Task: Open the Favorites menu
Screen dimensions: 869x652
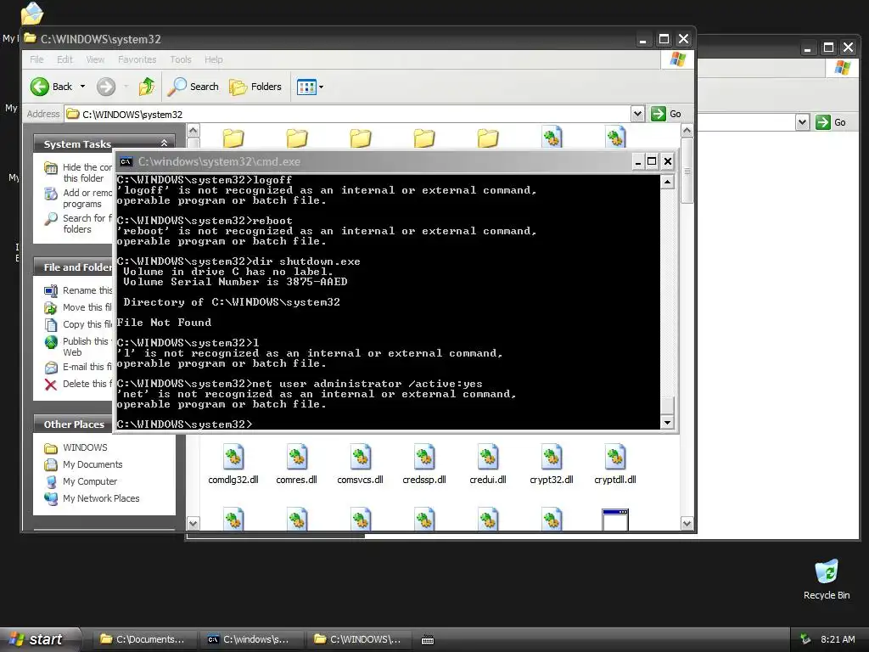Action: click(x=137, y=59)
